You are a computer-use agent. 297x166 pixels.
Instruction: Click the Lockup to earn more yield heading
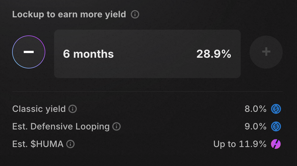click(x=68, y=14)
